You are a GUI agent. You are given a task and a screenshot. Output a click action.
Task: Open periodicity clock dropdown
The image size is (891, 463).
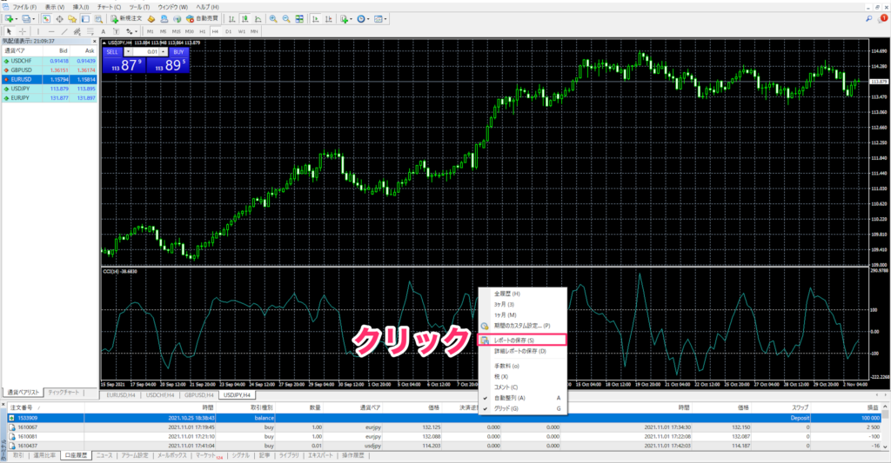(363, 19)
